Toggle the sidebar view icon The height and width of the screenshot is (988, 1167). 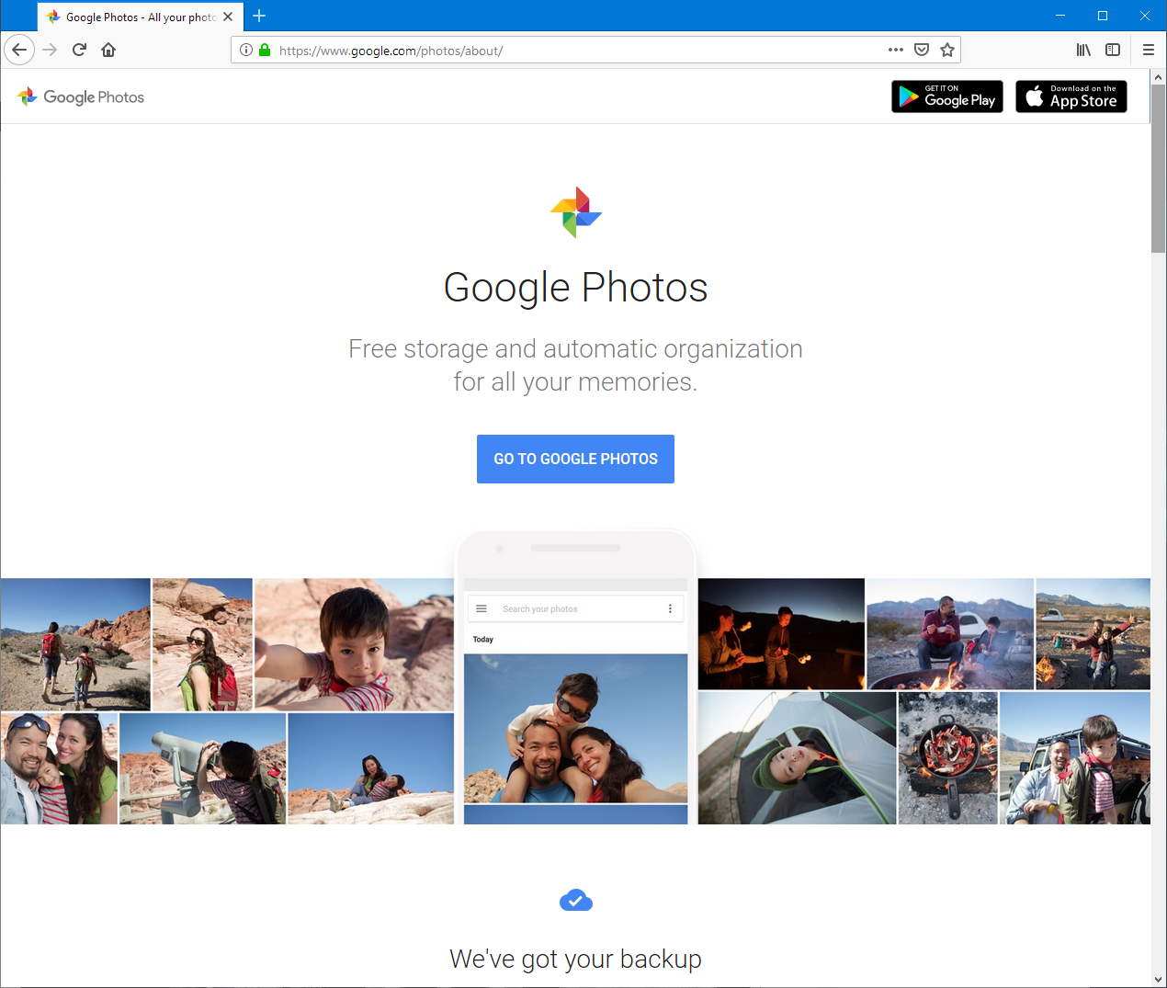[1113, 50]
